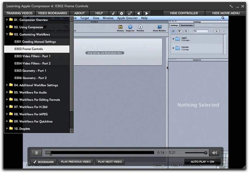249x173 pixels.
Task: Click the training list scrollbar up arrow
Action: pyautogui.click(x=71, y=19)
